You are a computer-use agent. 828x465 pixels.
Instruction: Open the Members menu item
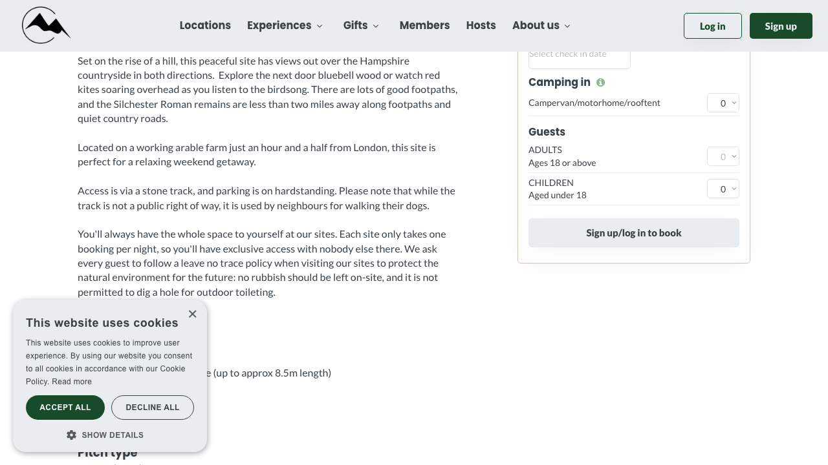424,26
